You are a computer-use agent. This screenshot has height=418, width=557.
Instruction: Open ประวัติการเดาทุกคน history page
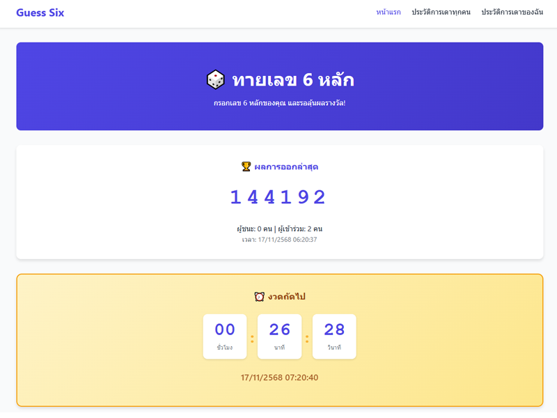click(x=441, y=13)
